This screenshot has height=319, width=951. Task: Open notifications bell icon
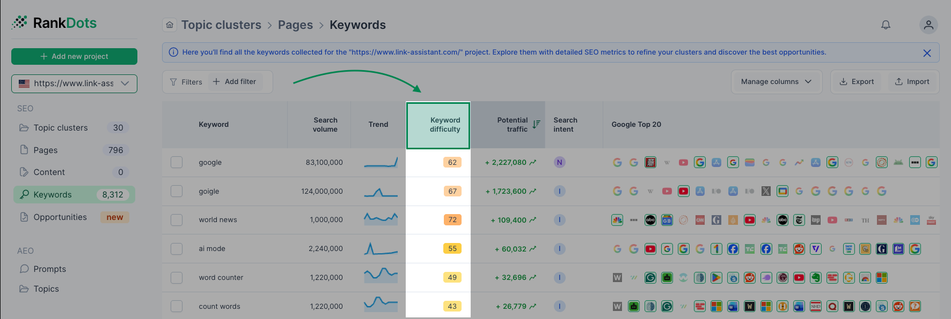(x=886, y=25)
